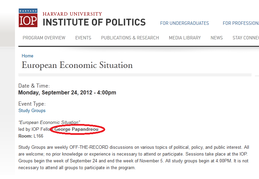Click the circled George Papandreou name

(76, 129)
